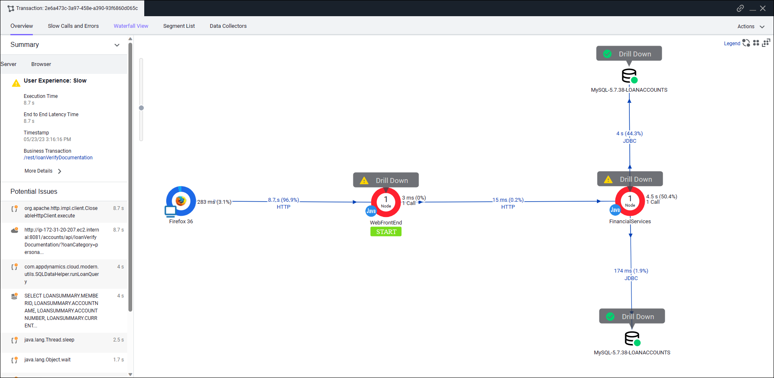The height and width of the screenshot is (378, 774).
Task: Switch to the Waterfall View tab
Action: (x=131, y=26)
